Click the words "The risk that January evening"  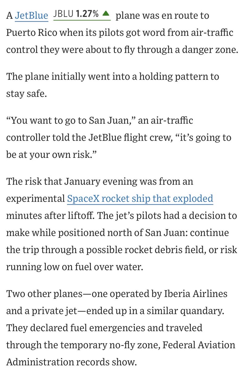click(x=74, y=181)
